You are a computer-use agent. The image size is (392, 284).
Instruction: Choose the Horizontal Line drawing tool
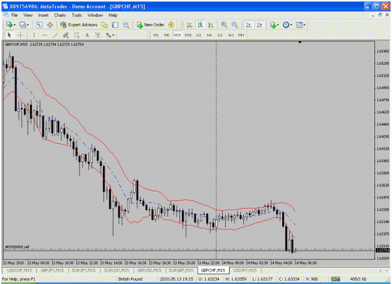pyautogui.click(x=45, y=35)
